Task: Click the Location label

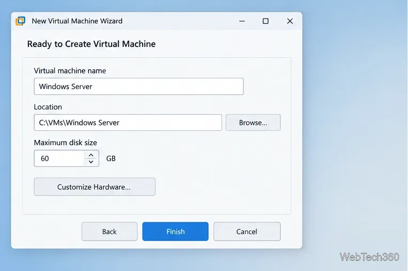Action: tap(48, 107)
